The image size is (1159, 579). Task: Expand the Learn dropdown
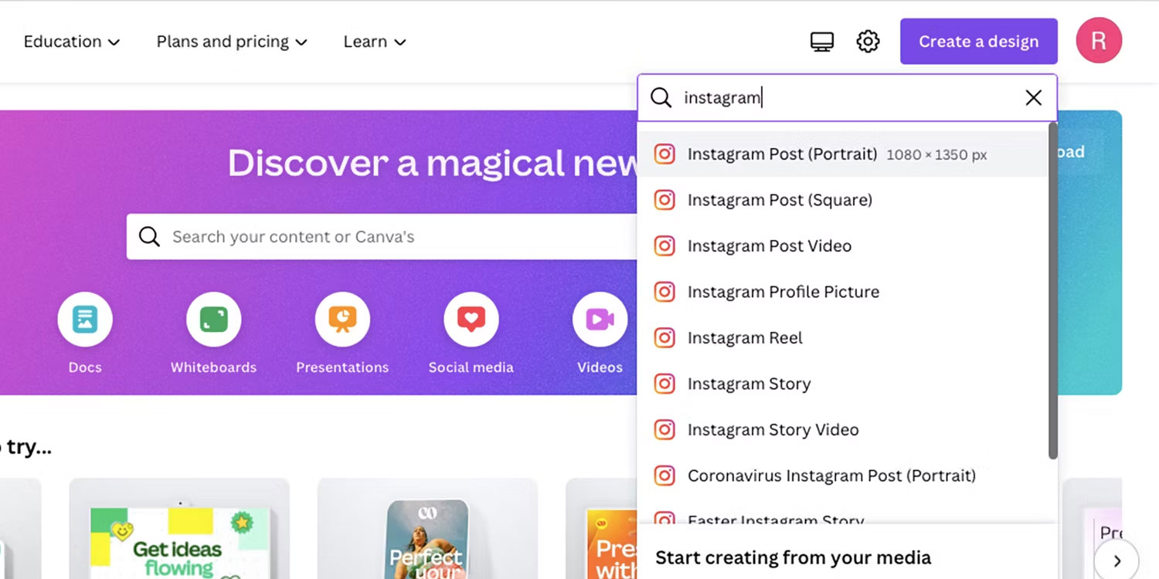pyautogui.click(x=374, y=42)
